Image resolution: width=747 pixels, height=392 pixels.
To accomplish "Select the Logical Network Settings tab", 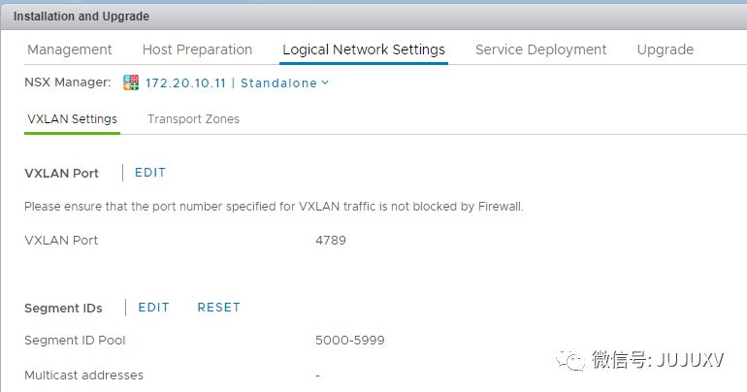I will coord(364,49).
